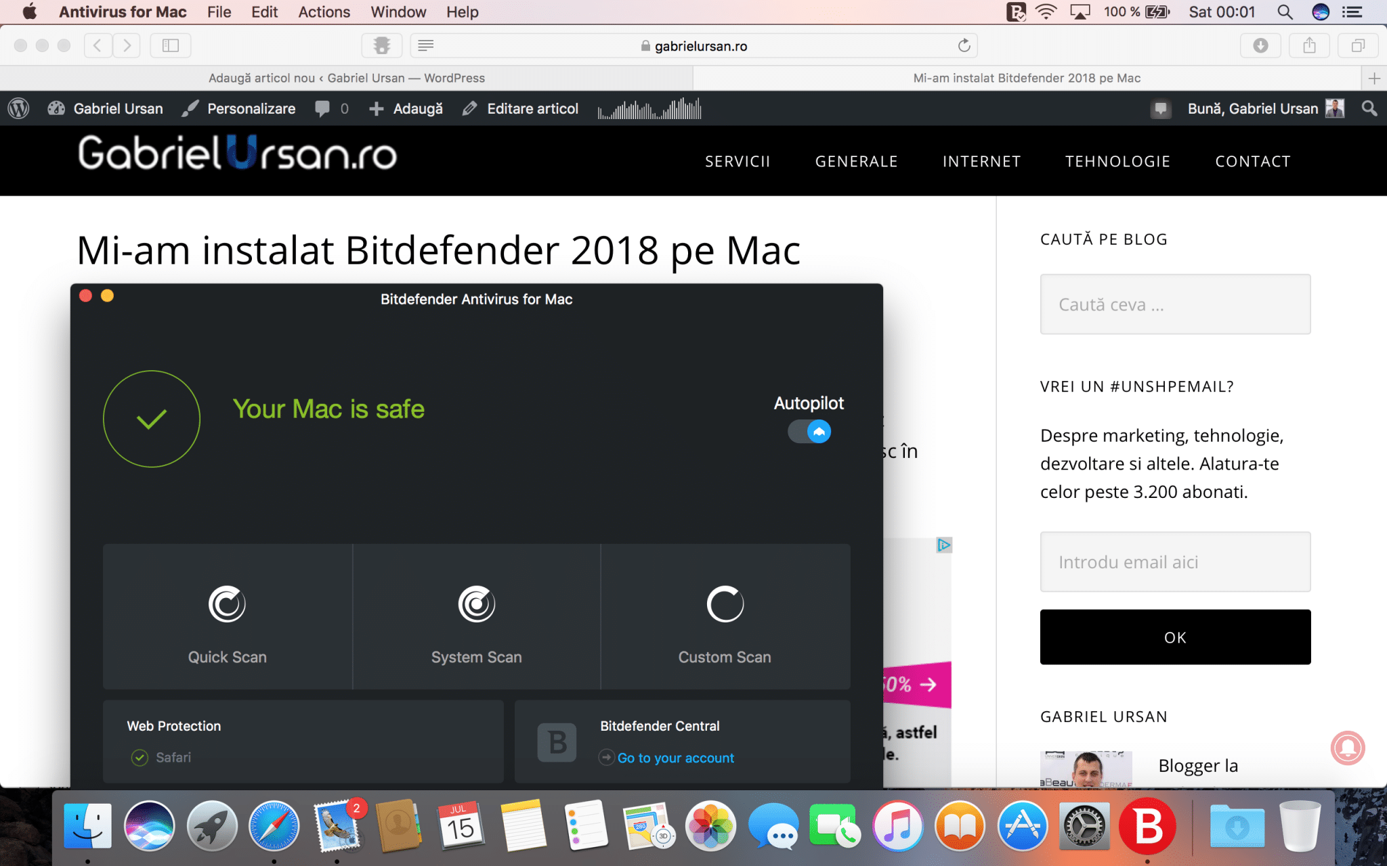Click Adaugă to add new content
Image resolution: width=1387 pixels, height=866 pixels.
coord(406,108)
